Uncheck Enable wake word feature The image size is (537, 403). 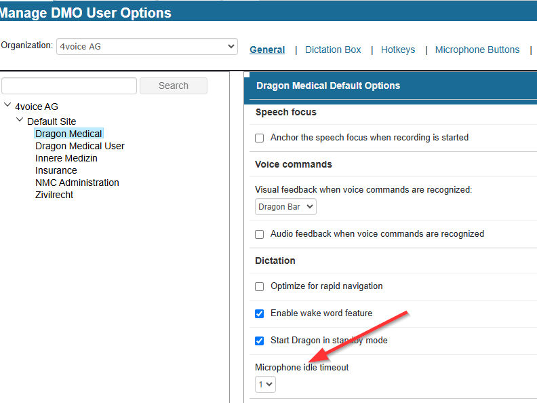[x=259, y=313]
